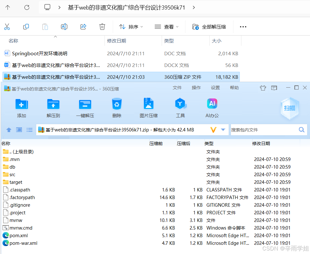Click the orange V icon in archive path bar
The image size is (310, 254).
pos(213,130)
